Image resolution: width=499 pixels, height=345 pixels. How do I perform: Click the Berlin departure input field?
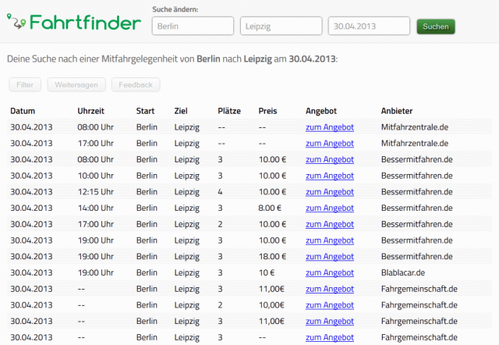[x=193, y=27]
